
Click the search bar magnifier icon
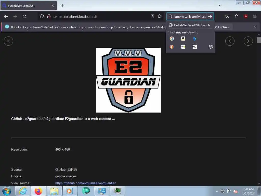click(x=170, y=17)
